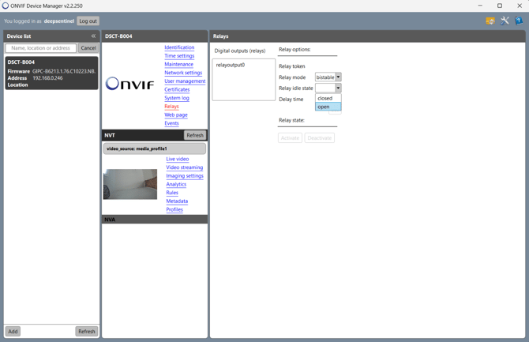Select relayoutput0 in Digital outputs list
Image resolution: width=529 pixels, height=342 pixels.
(231, 65)
